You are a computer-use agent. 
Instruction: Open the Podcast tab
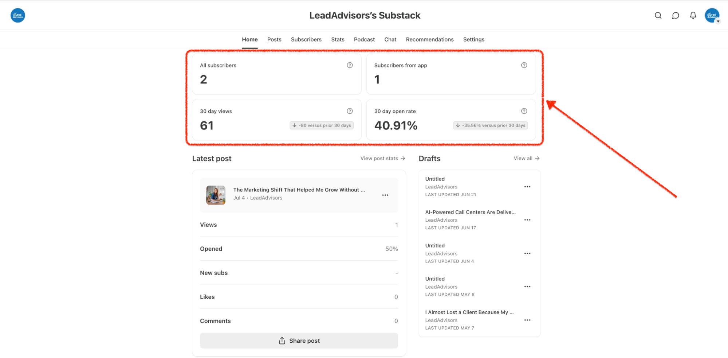click(x=364, y=39)
